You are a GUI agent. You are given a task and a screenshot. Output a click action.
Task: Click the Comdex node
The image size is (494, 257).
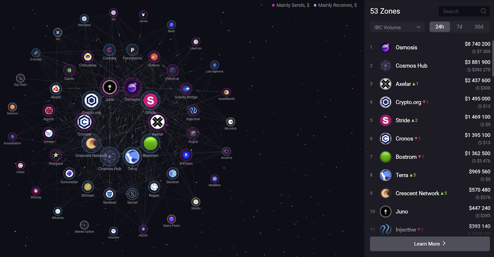(x=109, y=50)
